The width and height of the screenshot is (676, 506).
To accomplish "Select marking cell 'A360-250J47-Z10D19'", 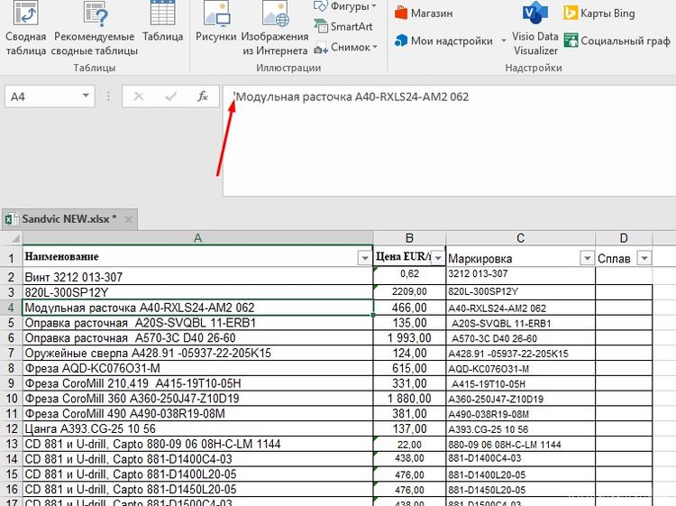I will tap(520, 398).
